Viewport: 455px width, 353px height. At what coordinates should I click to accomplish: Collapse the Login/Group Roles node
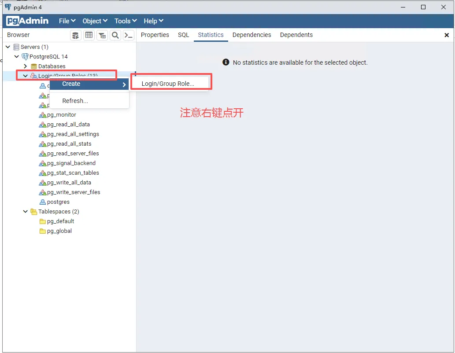coord(25,76)
